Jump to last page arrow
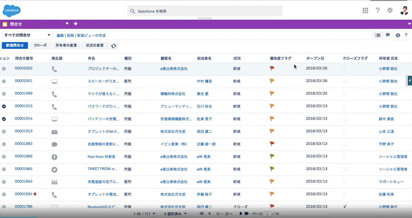 (x=247, y=214)
